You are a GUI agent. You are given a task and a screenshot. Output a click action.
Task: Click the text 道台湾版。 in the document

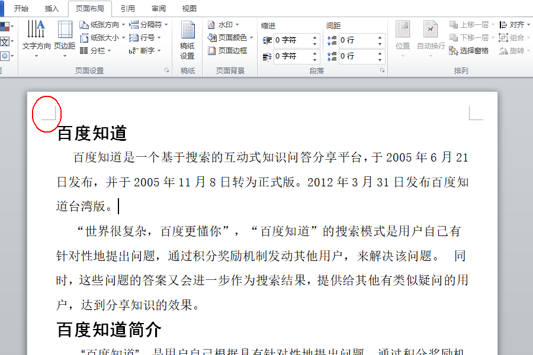pyautogui.click(x=84, y=206)
